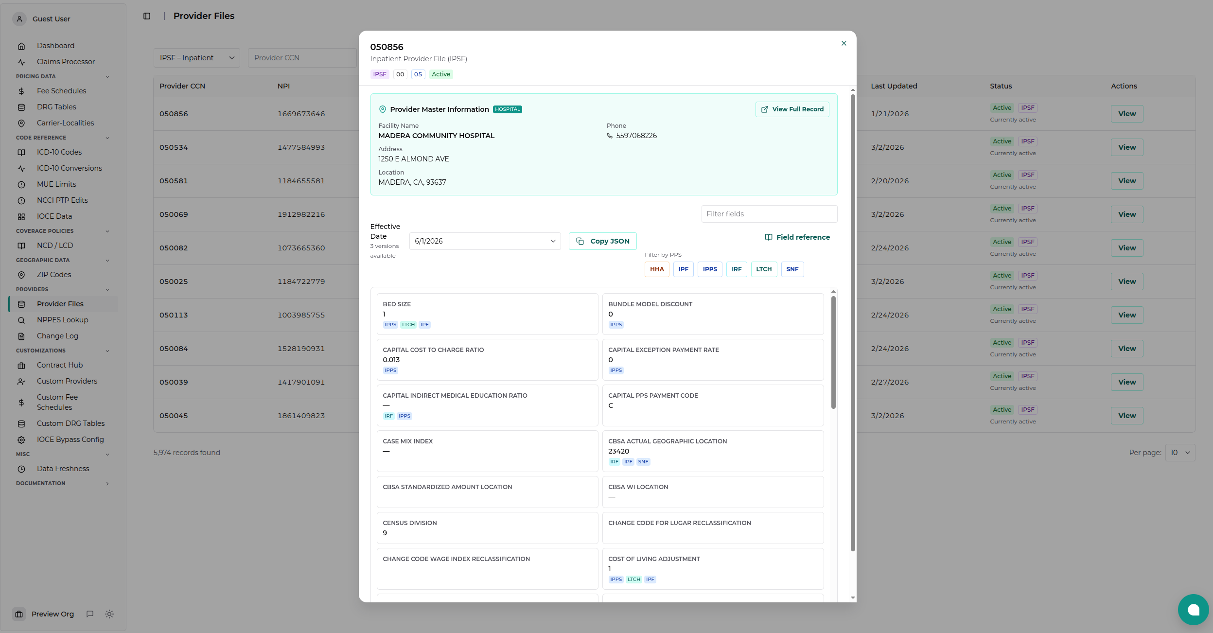Image resolution: width=1213 pixels, height=633 pixels.
Task: Click the NPPES Lookup search icon
Action: 21,320
